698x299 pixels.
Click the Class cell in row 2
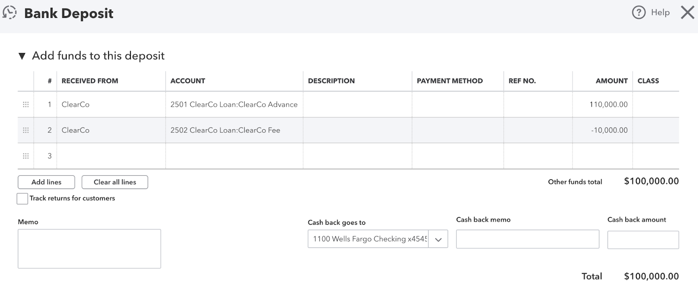point(656,130)
